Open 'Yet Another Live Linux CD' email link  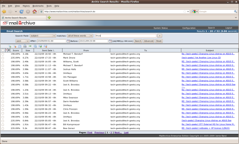pos(201,58)
